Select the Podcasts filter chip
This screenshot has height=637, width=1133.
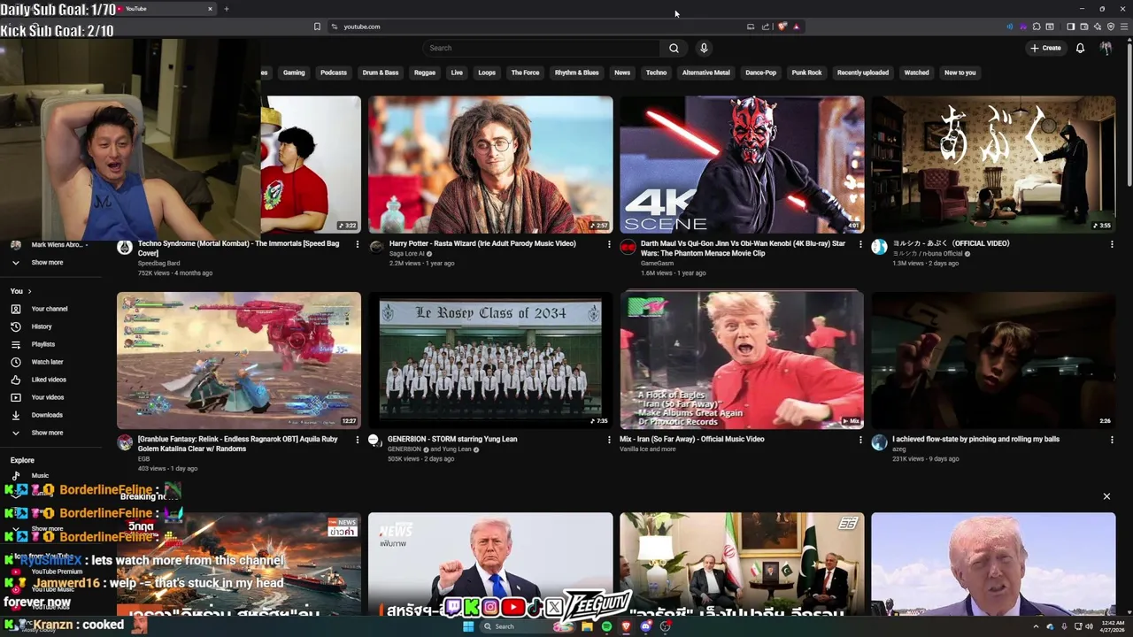click(334, 73)
